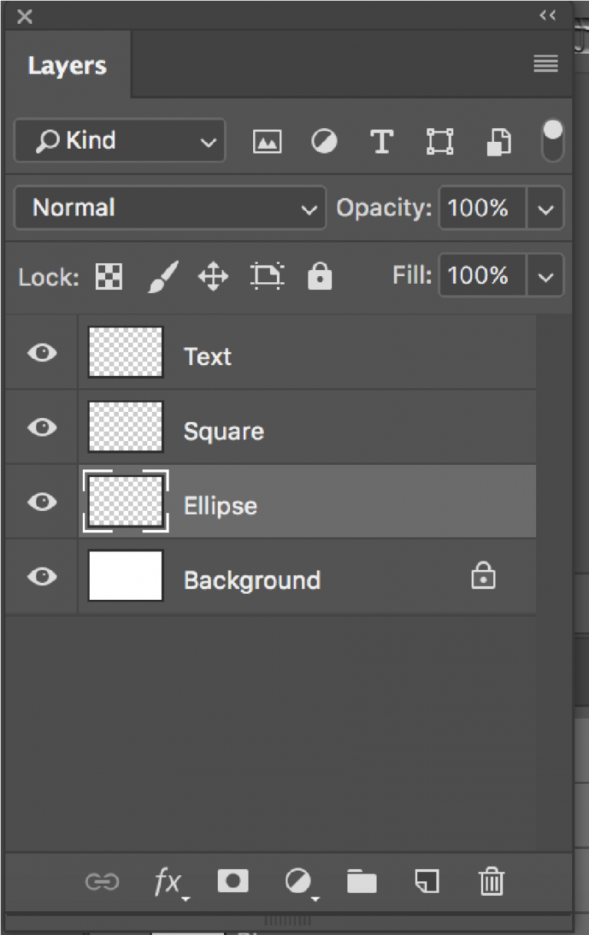Image resolution: width=589 pixels, height=935 pixels.
Task: Click the new layer icon
Action: (426, 881)
